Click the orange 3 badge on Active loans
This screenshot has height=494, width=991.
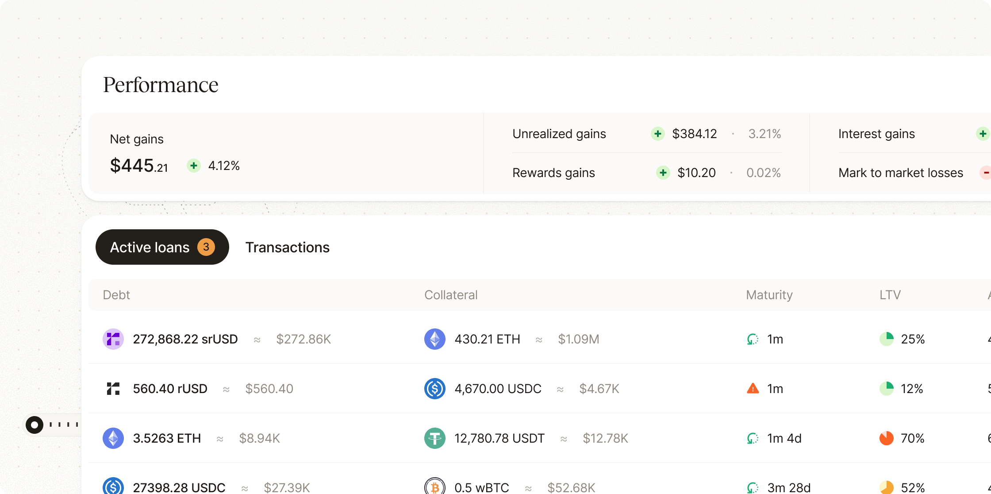click(x=206, y=247)
